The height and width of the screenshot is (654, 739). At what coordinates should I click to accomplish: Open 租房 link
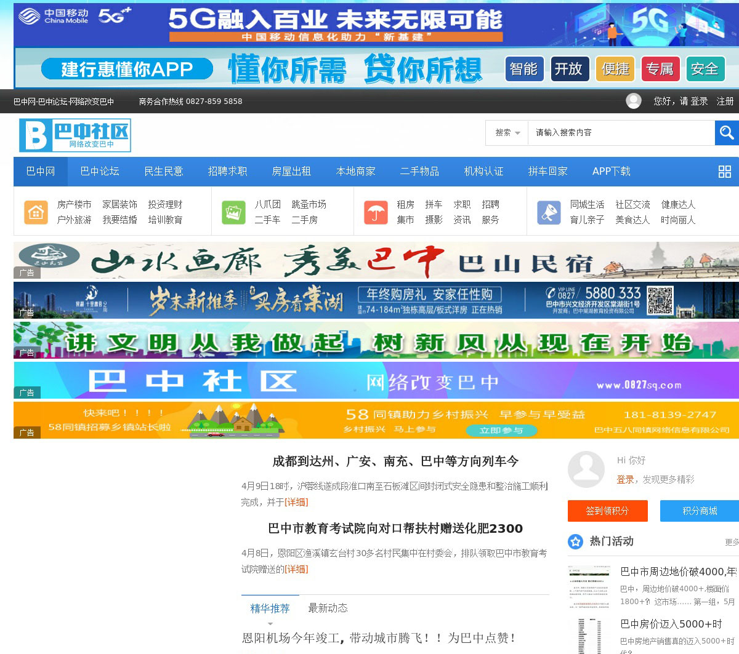coord(405,204)
